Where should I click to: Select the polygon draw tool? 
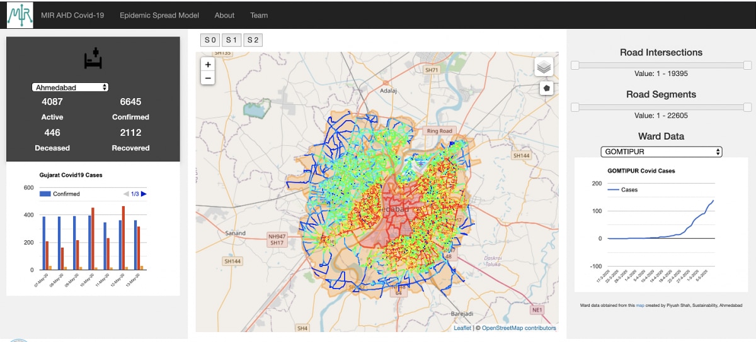point(546,89)
